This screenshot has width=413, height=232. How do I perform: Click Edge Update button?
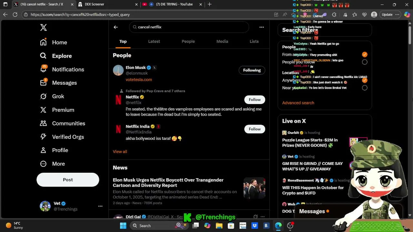tap(387, 15)
